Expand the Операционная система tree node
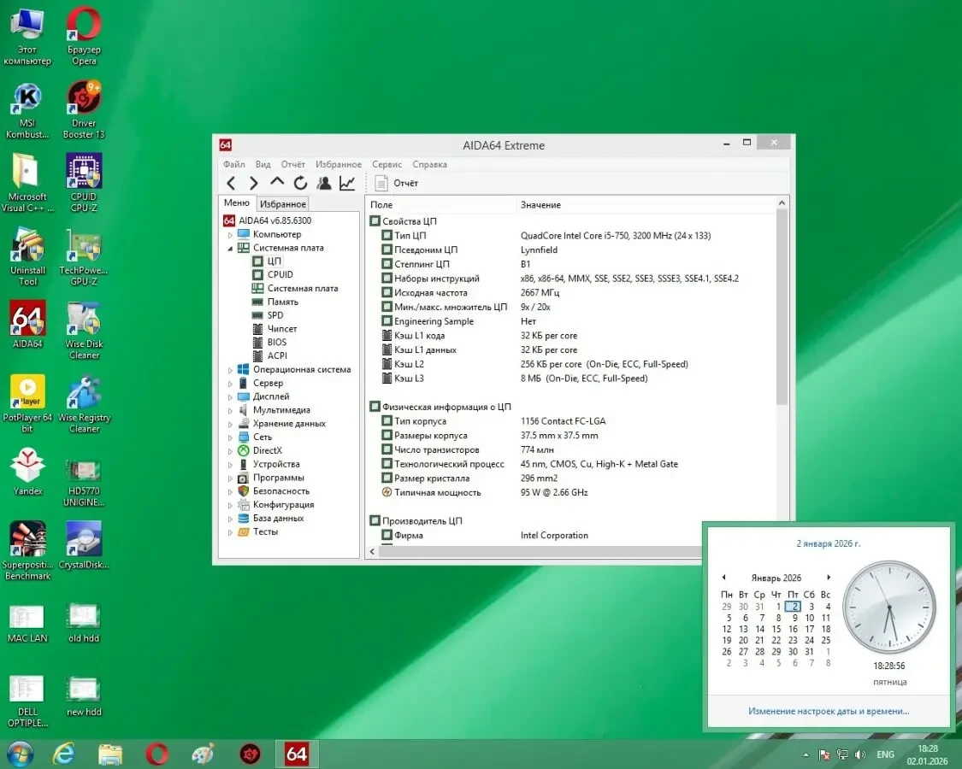 (230, 370)
